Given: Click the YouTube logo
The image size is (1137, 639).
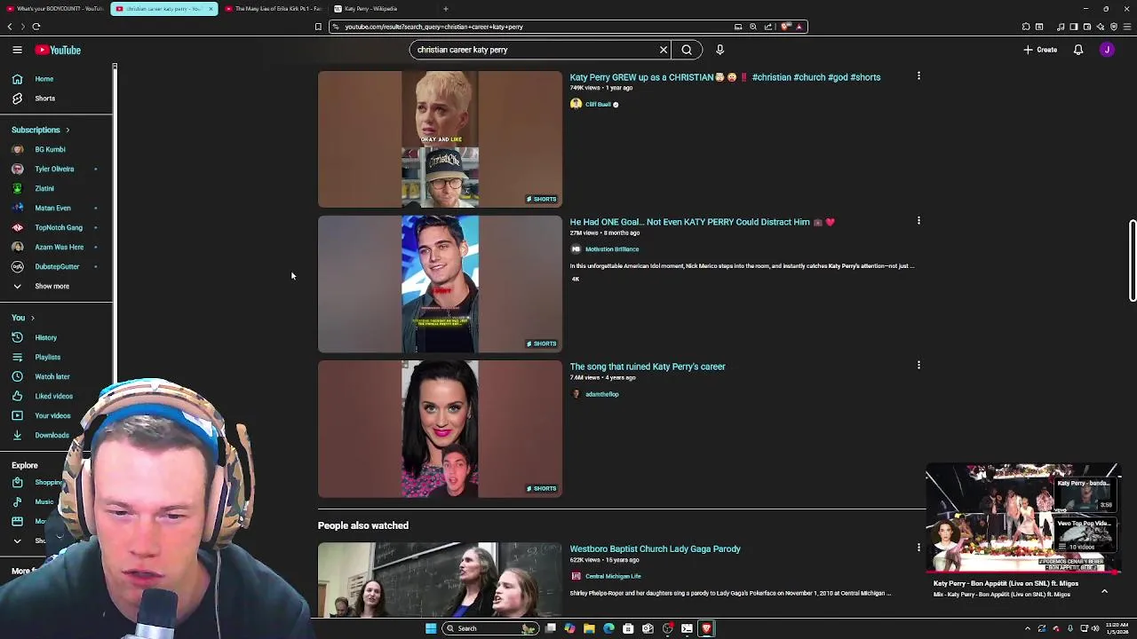Looking at the screenshot, I should (x=58, y=50).
